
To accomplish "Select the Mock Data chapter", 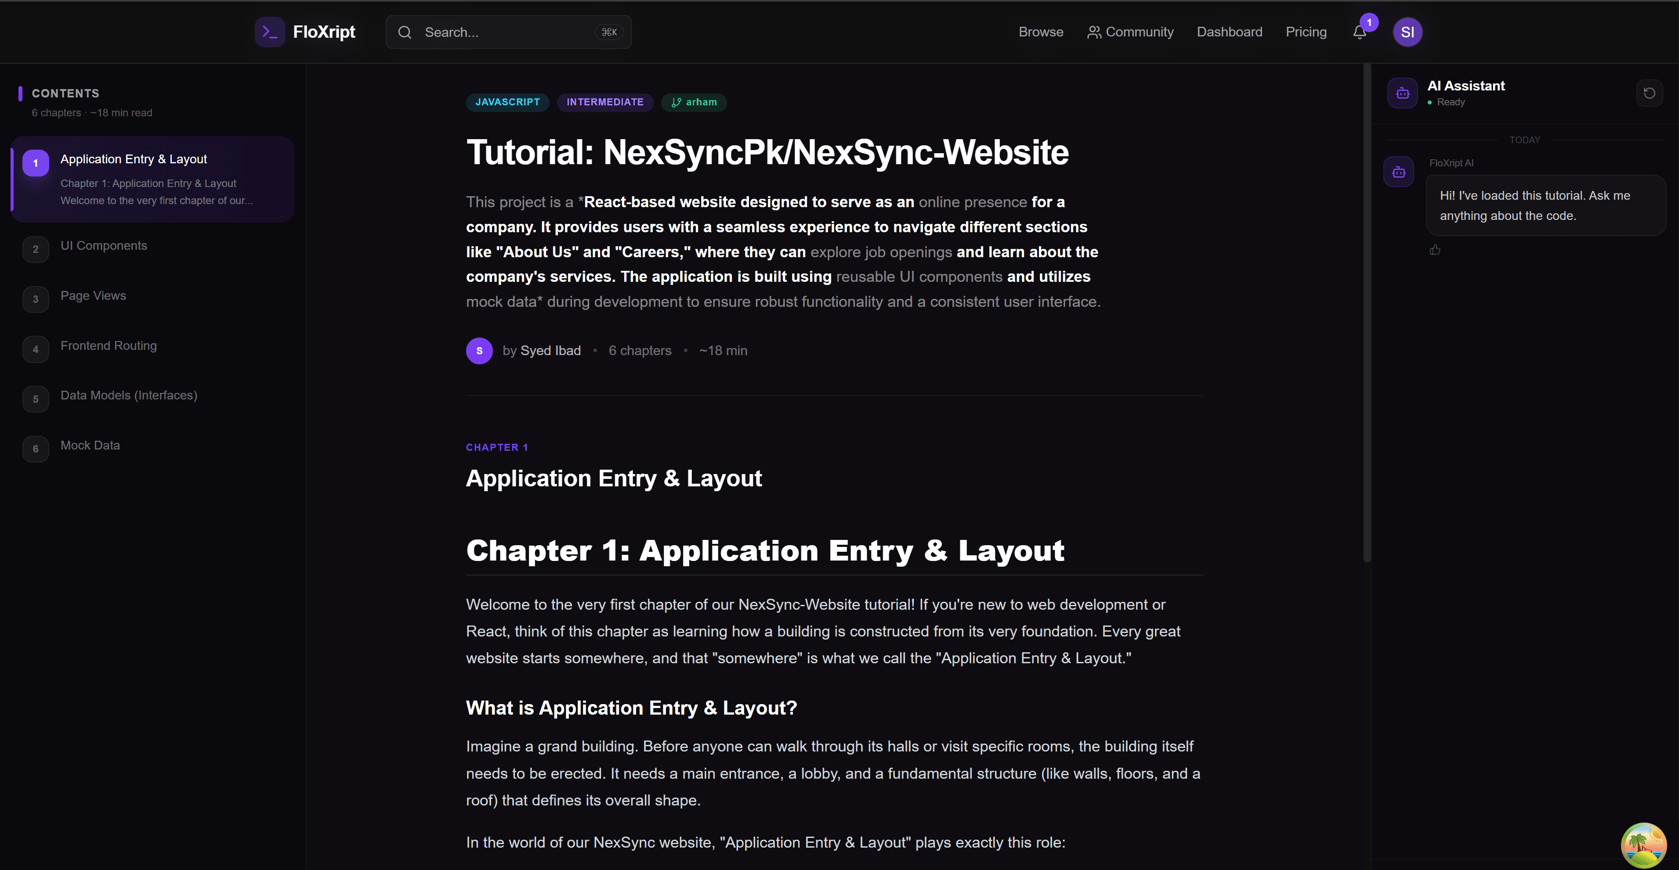I will click(89, 445).
